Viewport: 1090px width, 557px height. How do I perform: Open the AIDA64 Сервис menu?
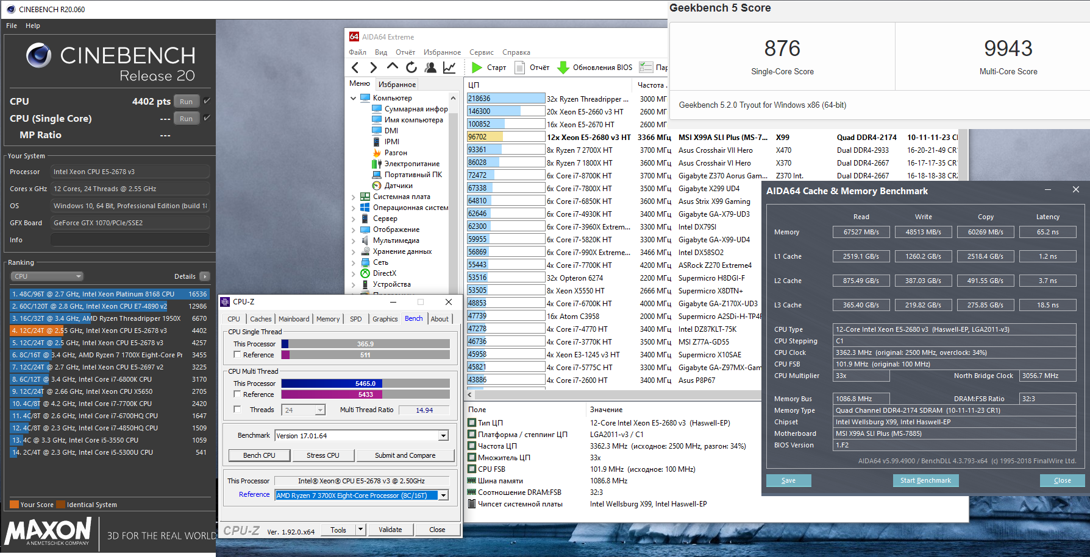482,52
